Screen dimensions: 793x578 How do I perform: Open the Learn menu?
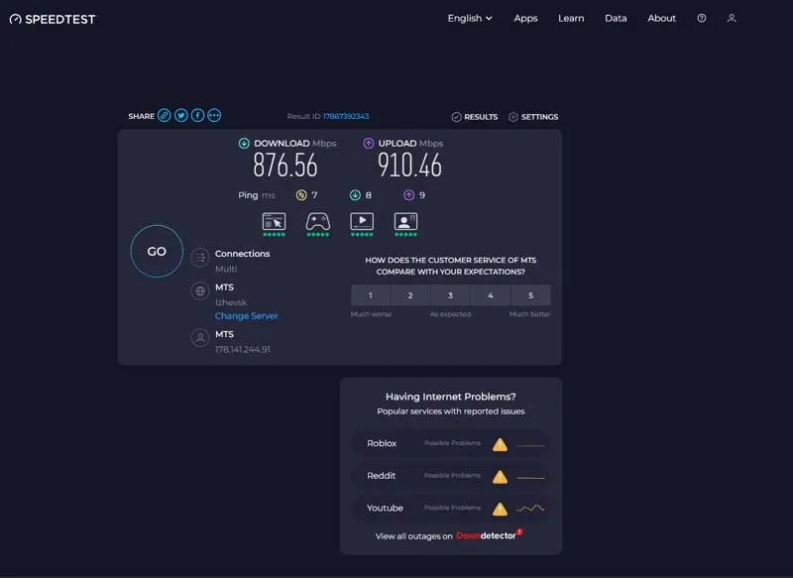click(x=571, y=18)
